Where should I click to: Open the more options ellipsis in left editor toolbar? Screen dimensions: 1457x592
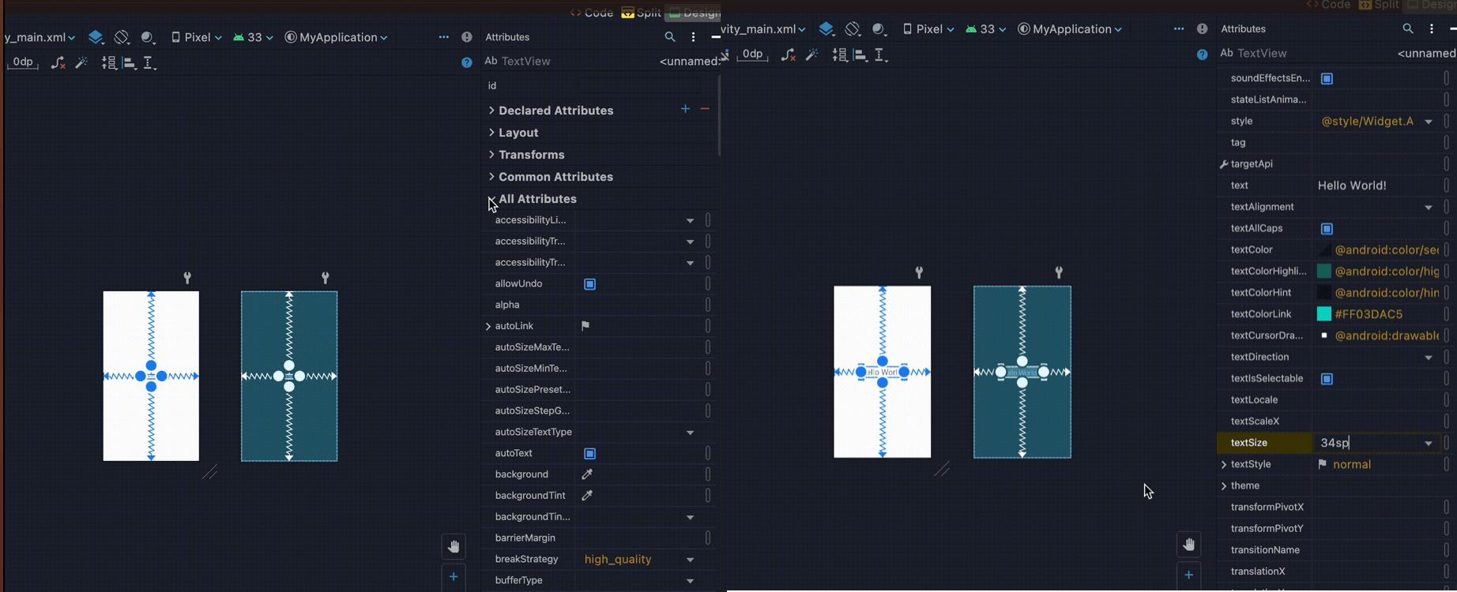tap(443, 37)
